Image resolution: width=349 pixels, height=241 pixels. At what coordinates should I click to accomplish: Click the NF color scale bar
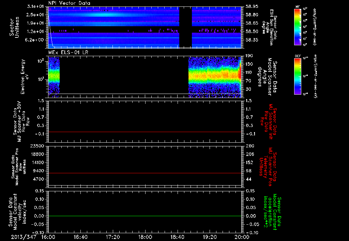click(x=298, y=27)
